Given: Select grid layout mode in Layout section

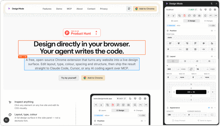Looking at the screenshot, I should 209,61.
